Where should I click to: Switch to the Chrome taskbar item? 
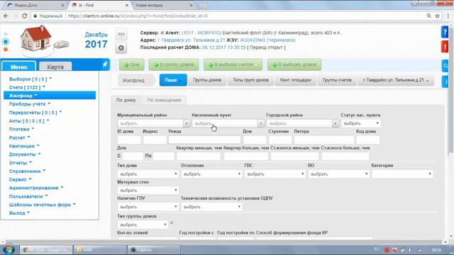tap(45, 249)
